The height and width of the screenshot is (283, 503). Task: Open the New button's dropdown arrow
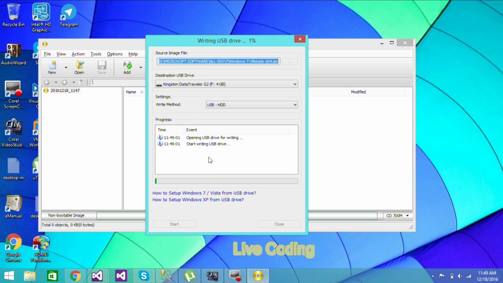(x=66, y=68)
